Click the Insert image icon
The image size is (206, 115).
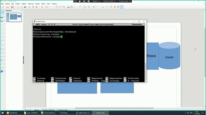tap(68, 7)
